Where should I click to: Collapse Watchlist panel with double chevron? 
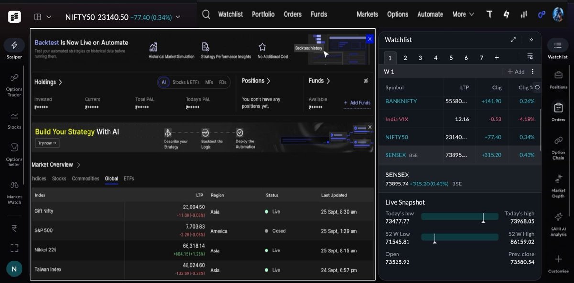(531, 40)
